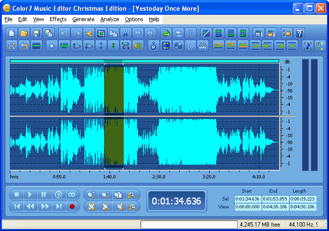Image resolution: width=329 pixels, height=231 pixels.
Task: Click the play selection octagon button
Action: 58,195
